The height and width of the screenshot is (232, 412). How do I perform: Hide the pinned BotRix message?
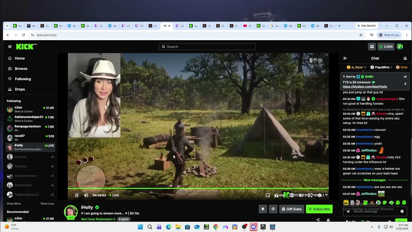405,77
